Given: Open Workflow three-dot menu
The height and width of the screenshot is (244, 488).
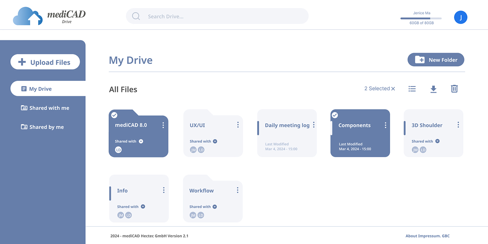Looking at the screenshot, I should tap(238, 190).
